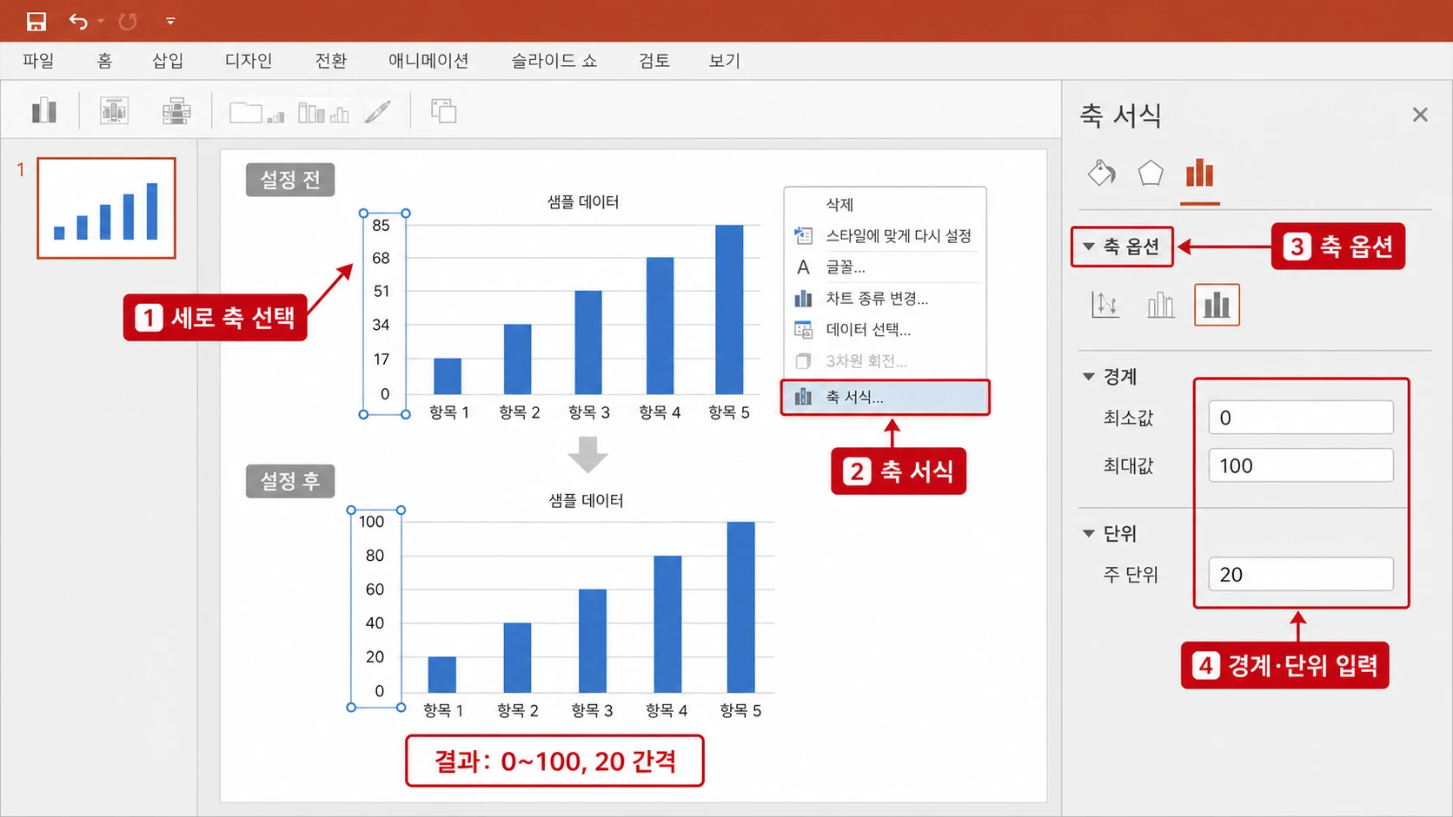The image size is (1453, 817).
Task: Click the blank rectangle with mini chart icon
Action: pyautogui.click(x=257, y=112)
